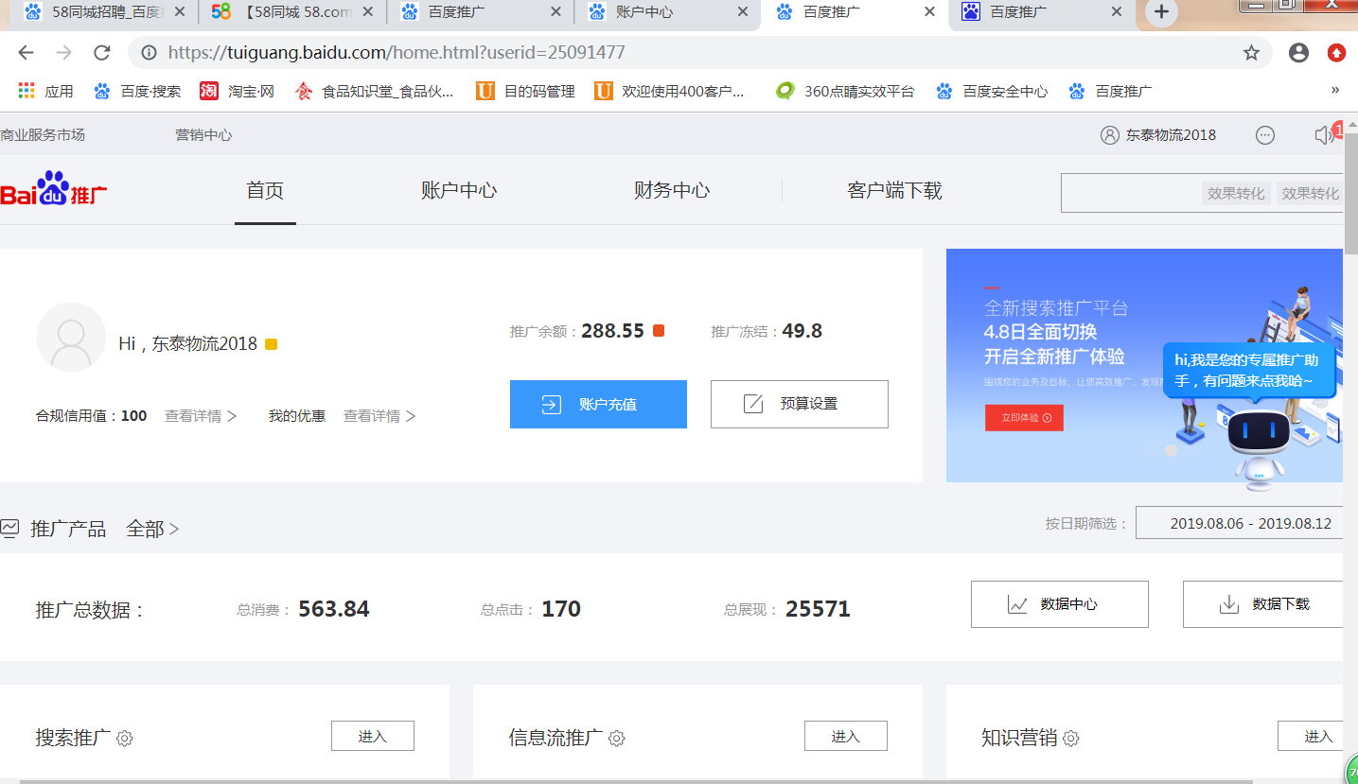Click the speaker notification icon

(x=1325, y=135)
